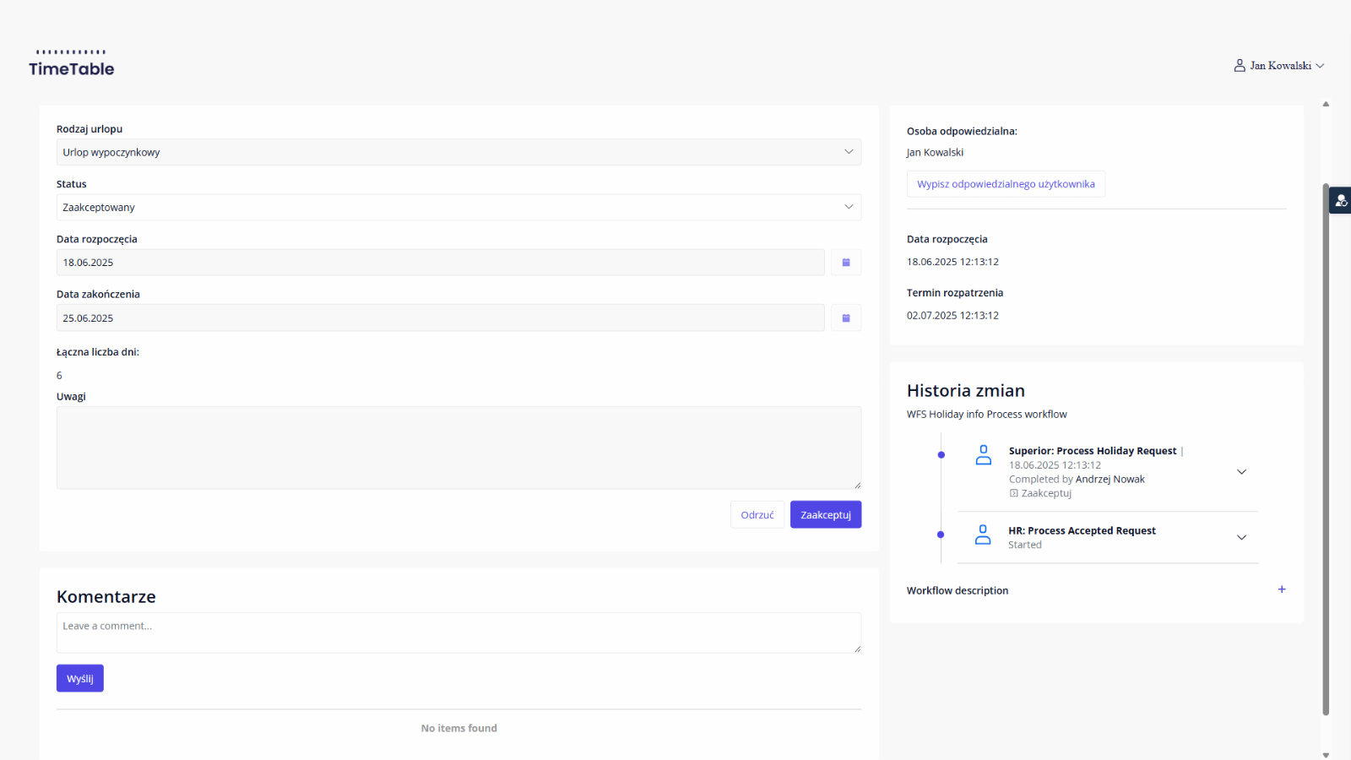
Task: Click the Termin rozpatrzenia value 02.07.2025 12:13:12
Action: tap(952, 316)
